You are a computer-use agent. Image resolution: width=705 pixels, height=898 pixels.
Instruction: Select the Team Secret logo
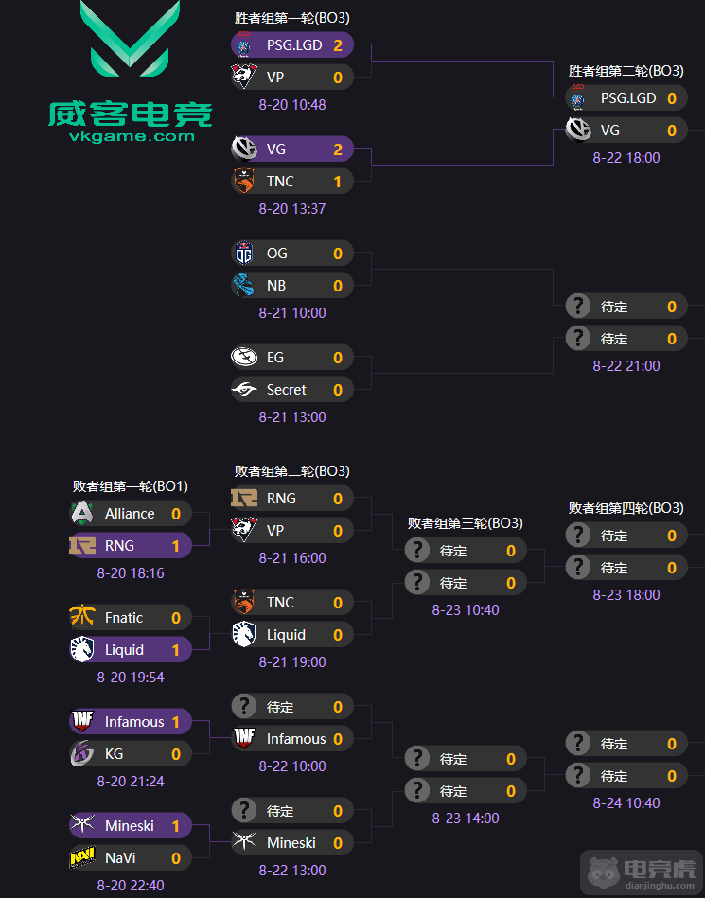pyautogui.click(x=244, y=389)
